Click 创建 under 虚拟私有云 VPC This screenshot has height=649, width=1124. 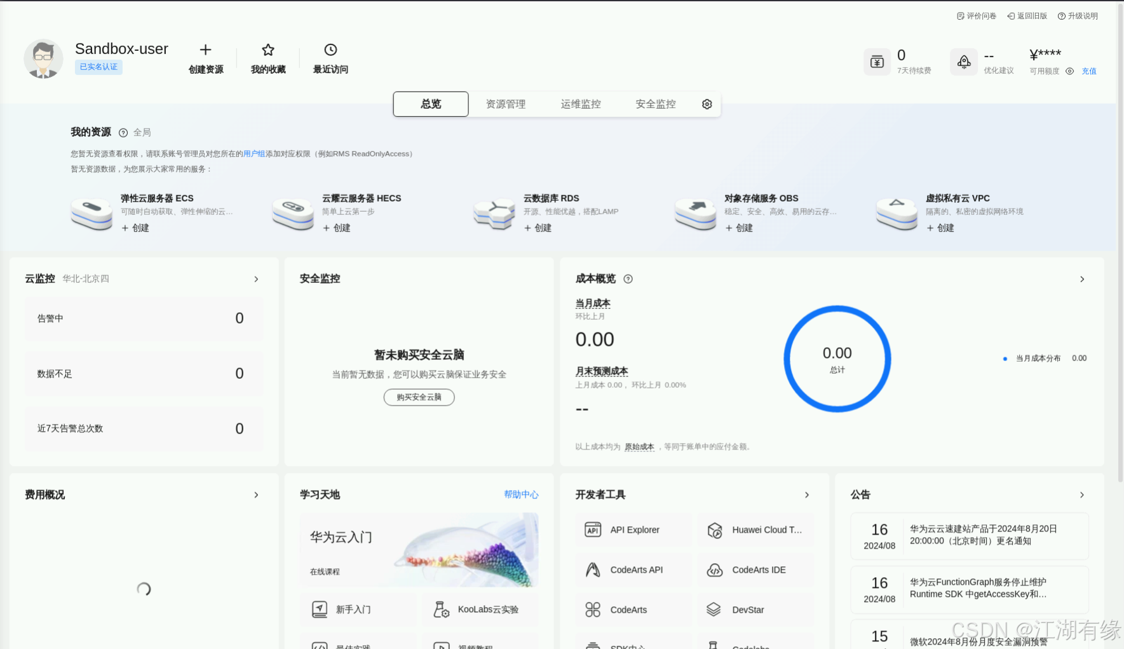pos(940,228)
